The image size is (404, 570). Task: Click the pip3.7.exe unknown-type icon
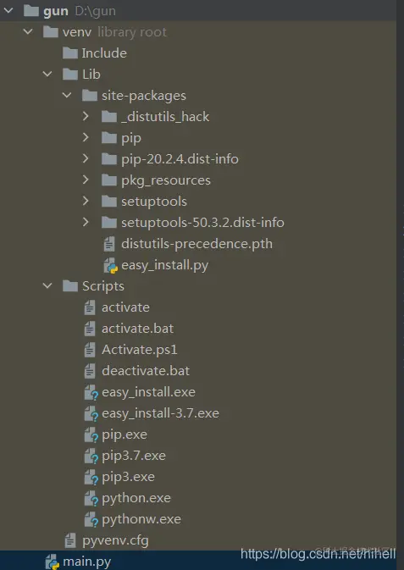click(91, 456)
